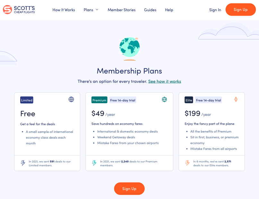Click the teal lightning bolt on Premium card
Screen dimensions: 259x199
94,163
